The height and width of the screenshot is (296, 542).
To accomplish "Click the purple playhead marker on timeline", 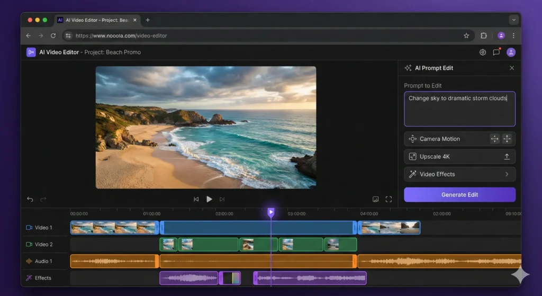I will point(271,212).
